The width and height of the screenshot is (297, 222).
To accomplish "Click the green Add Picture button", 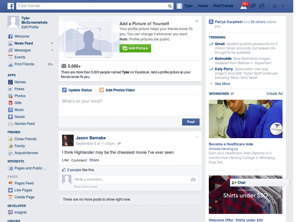I will (x=135, y=48).
